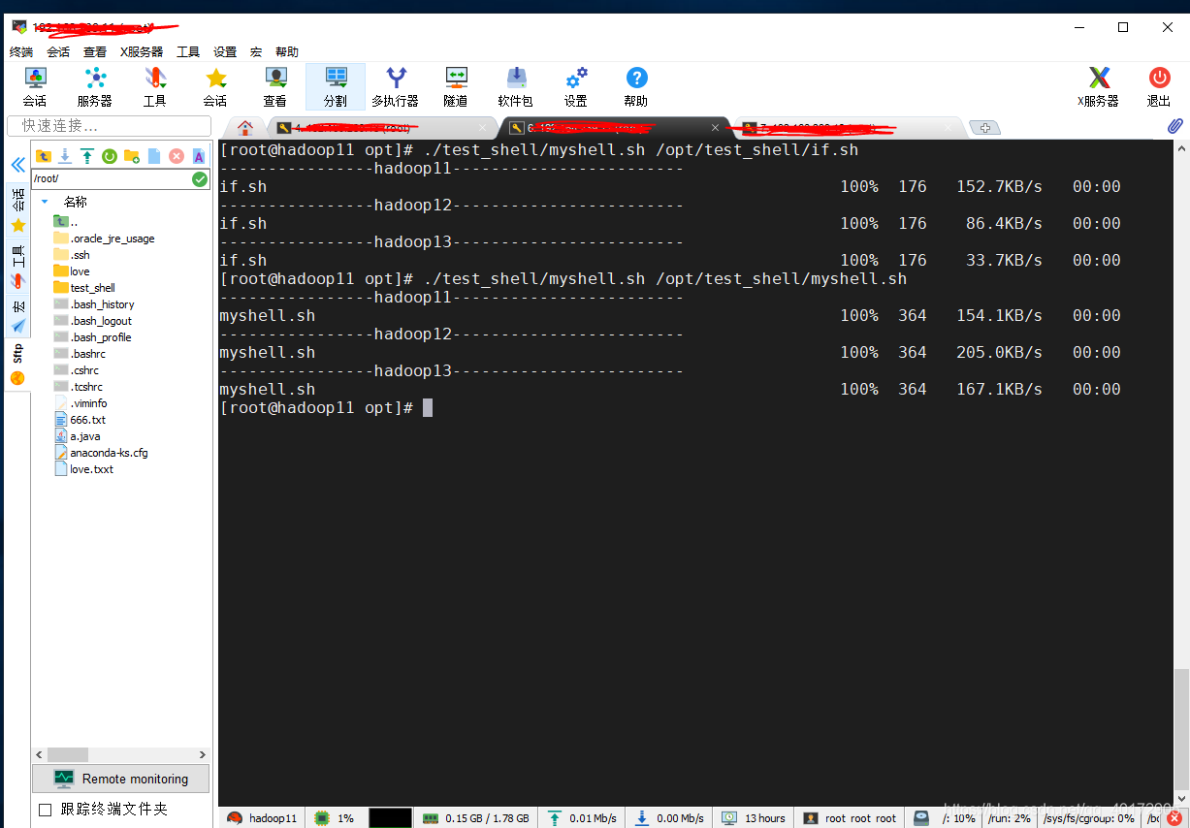Open the 会话 menu in menu bar
Viewport: 1190px width, 828px height.
58,52
